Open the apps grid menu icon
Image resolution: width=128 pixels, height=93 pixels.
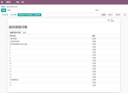[2, 2]
